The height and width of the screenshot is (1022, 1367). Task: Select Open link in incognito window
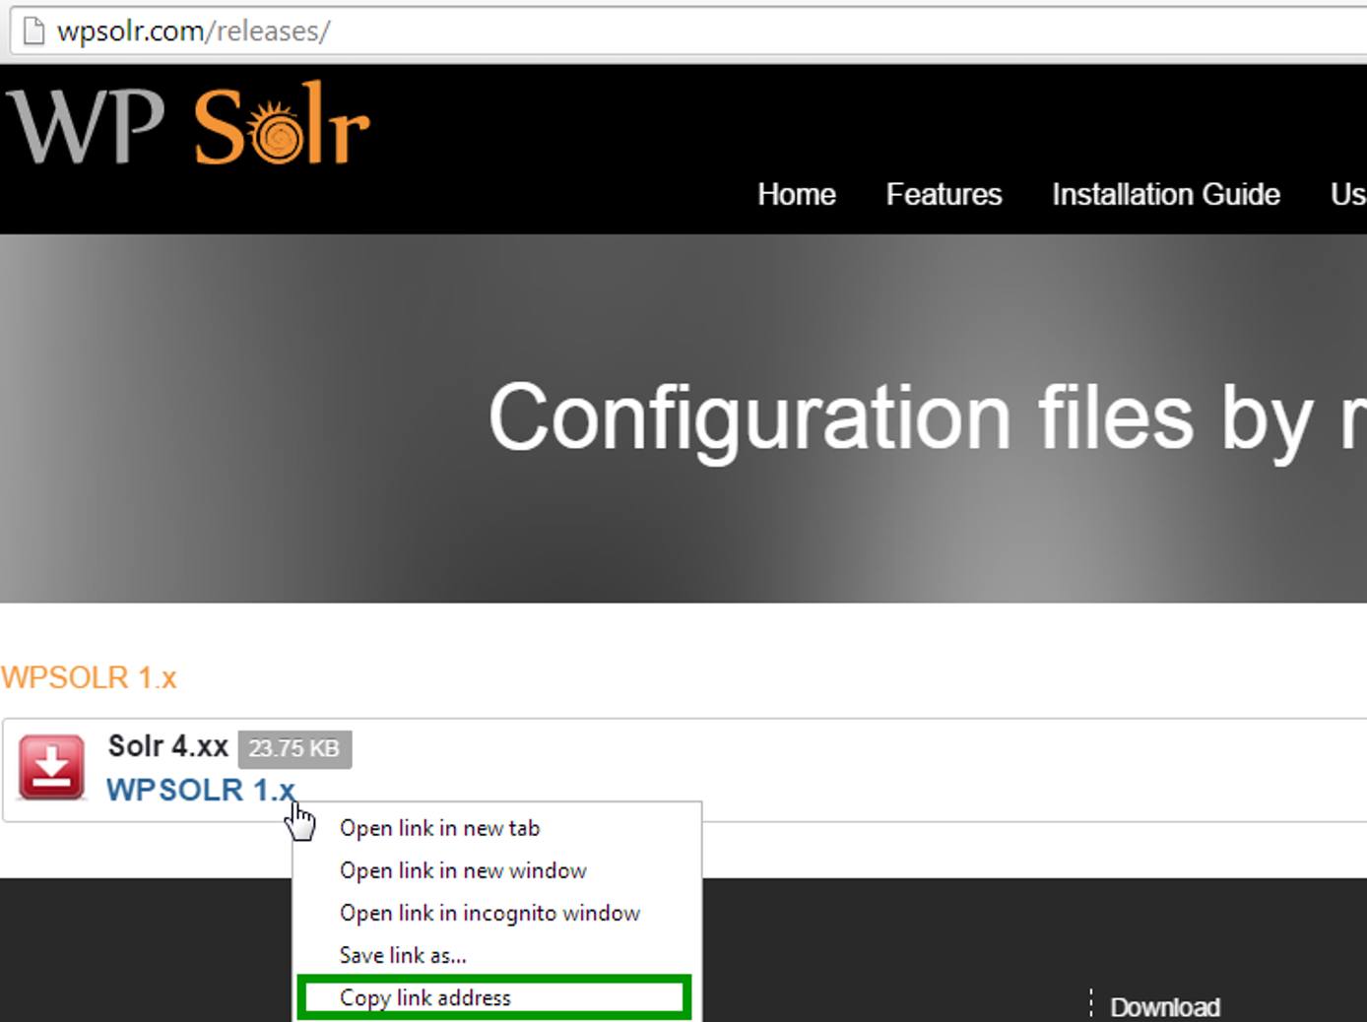coord(488,913)
